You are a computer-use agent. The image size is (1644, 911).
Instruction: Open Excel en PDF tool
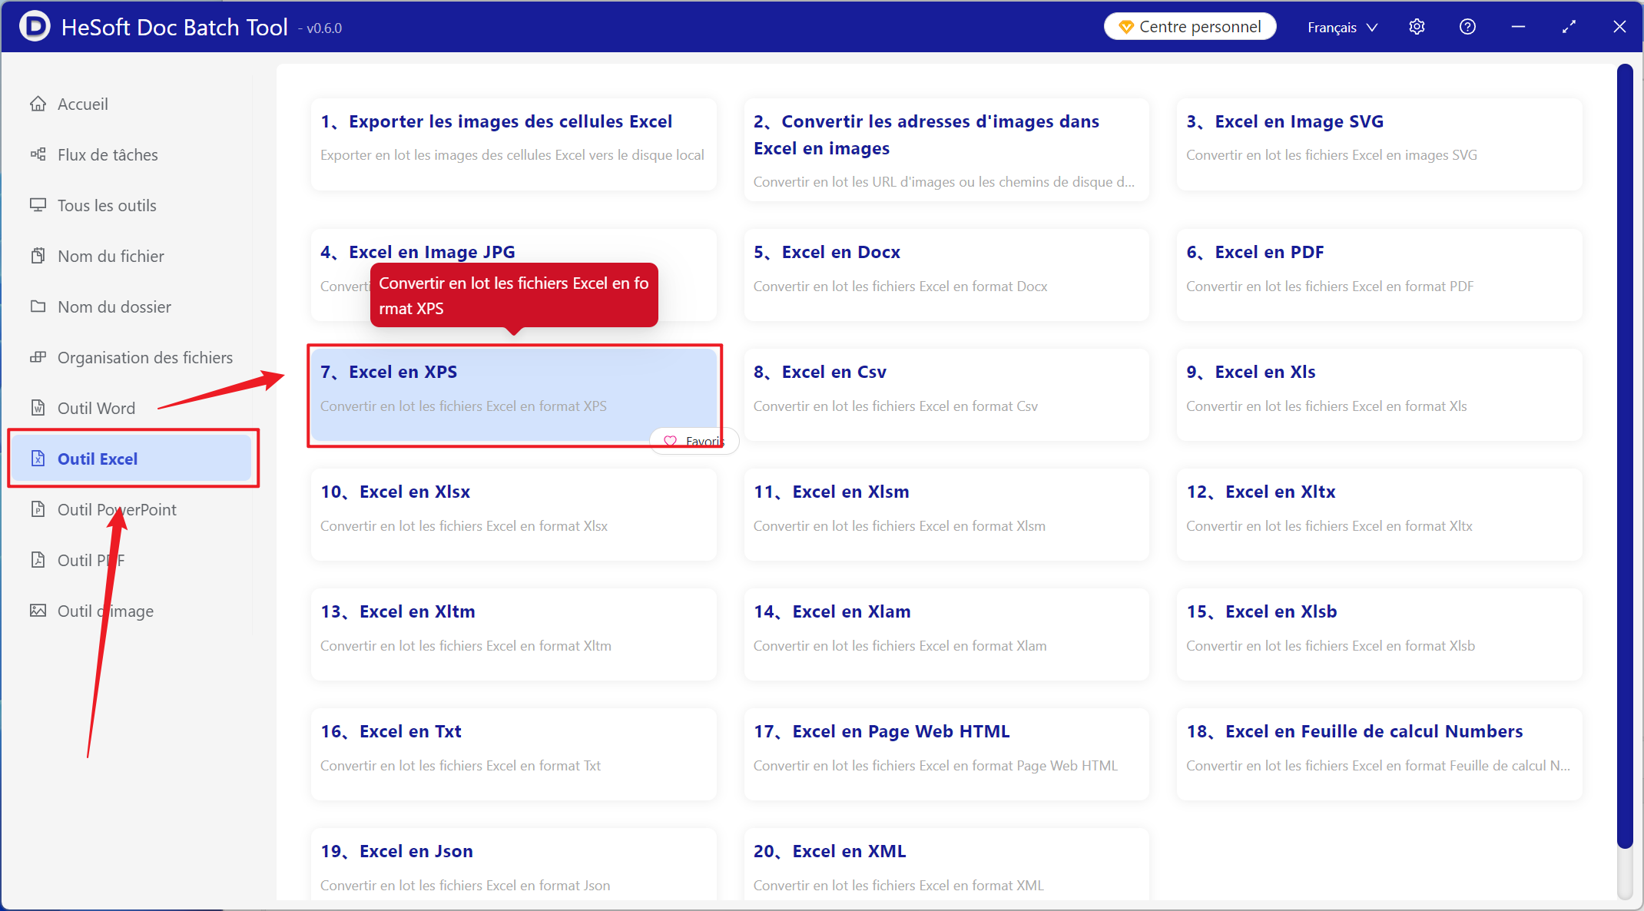tap(1379, 274)
